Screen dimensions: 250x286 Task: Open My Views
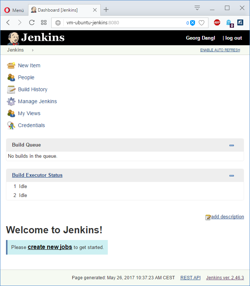(29, 113)
